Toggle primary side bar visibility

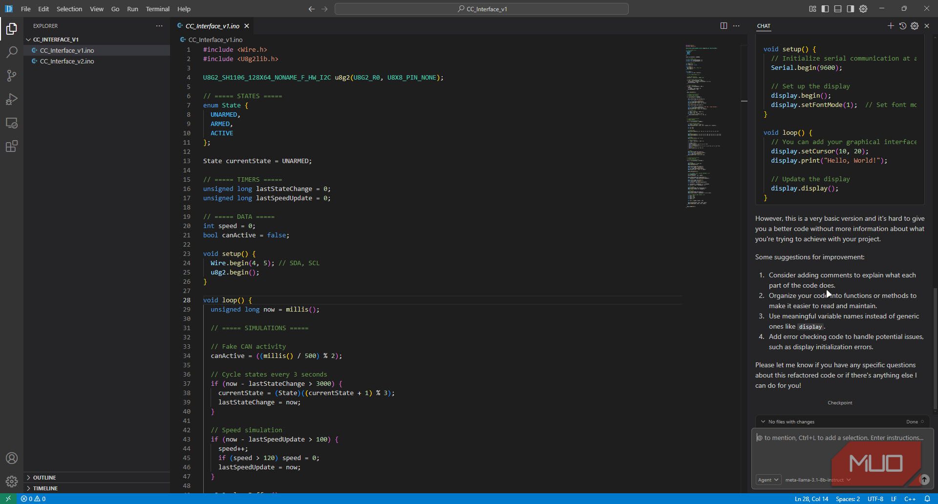click(x=825, y=9)
